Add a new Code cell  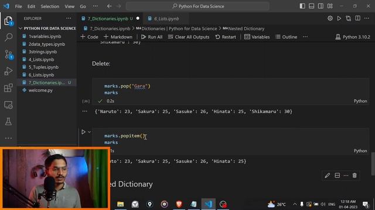click(90, 37)
